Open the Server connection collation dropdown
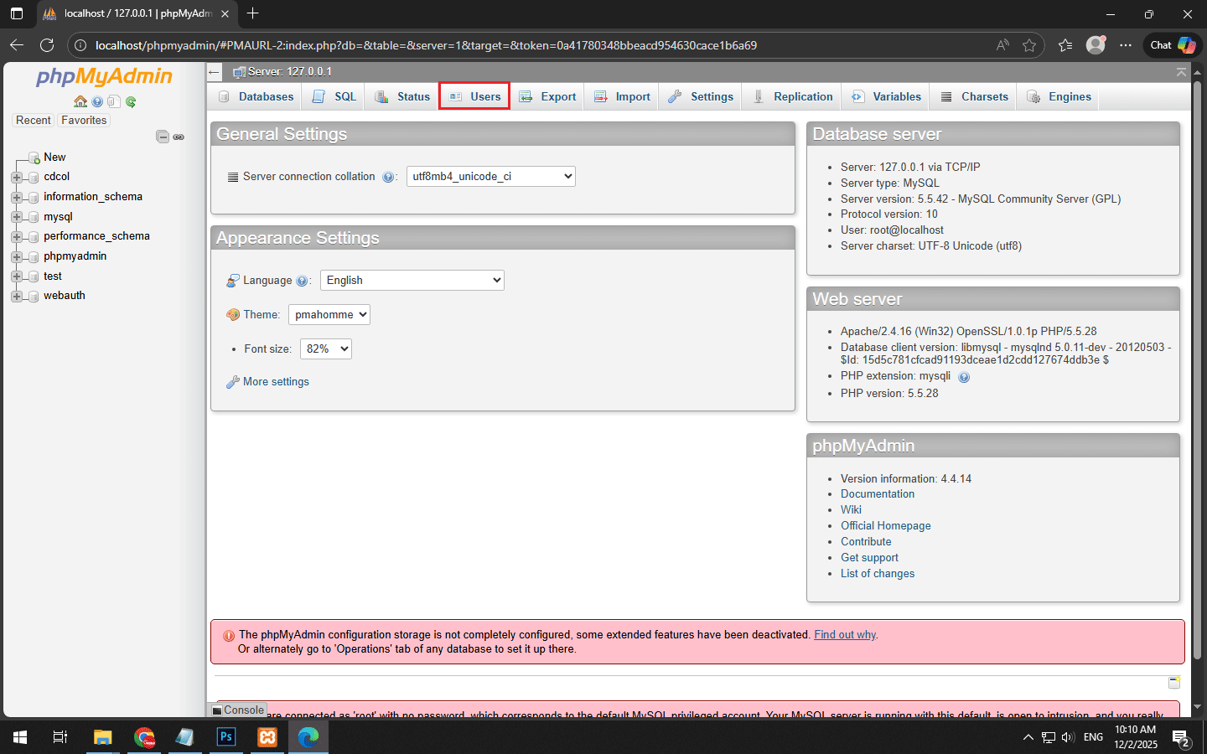The image size is (1207, 754). [x=490, y=177]
